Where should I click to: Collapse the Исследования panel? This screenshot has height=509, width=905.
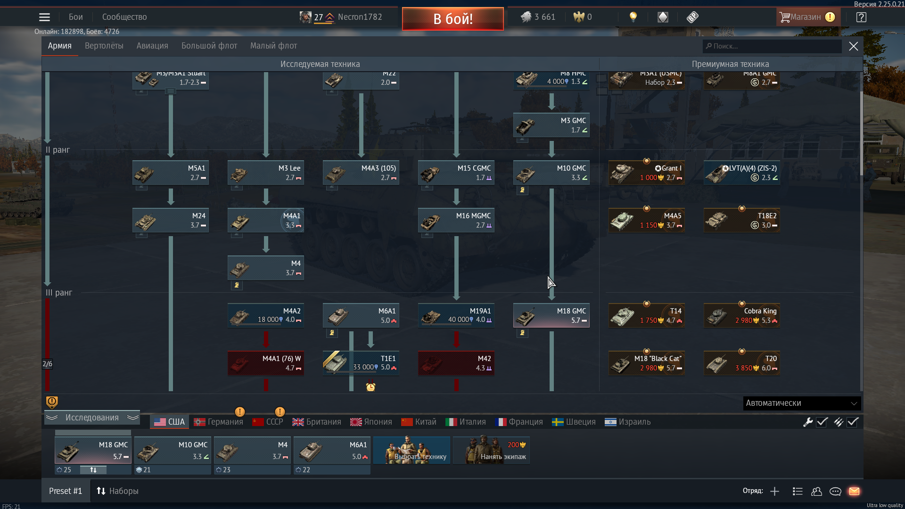click(x=92, y=418)
